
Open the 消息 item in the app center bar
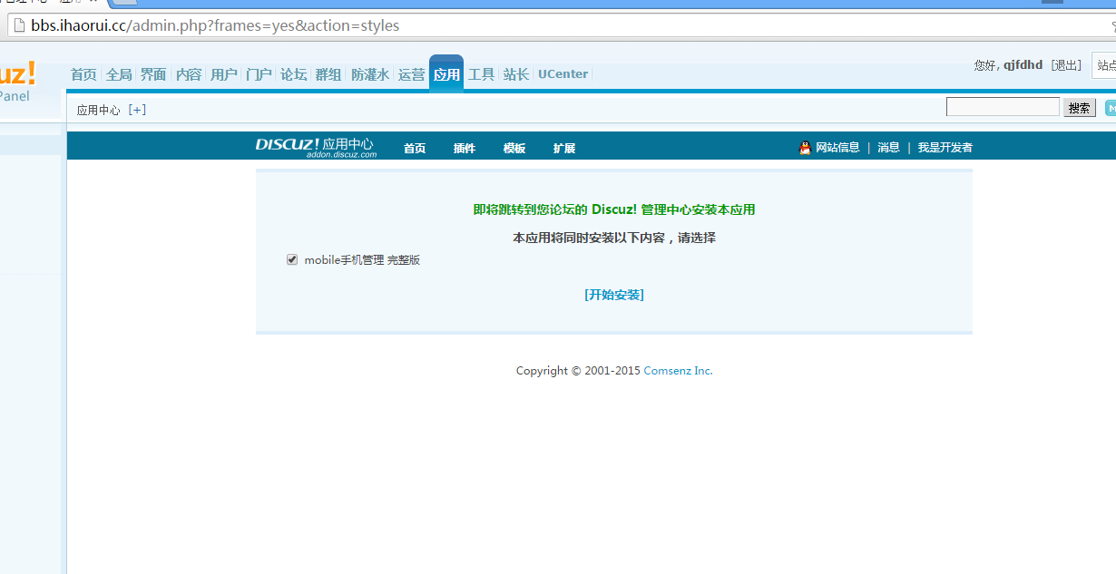pyautogui.click(x=888, y=147)
